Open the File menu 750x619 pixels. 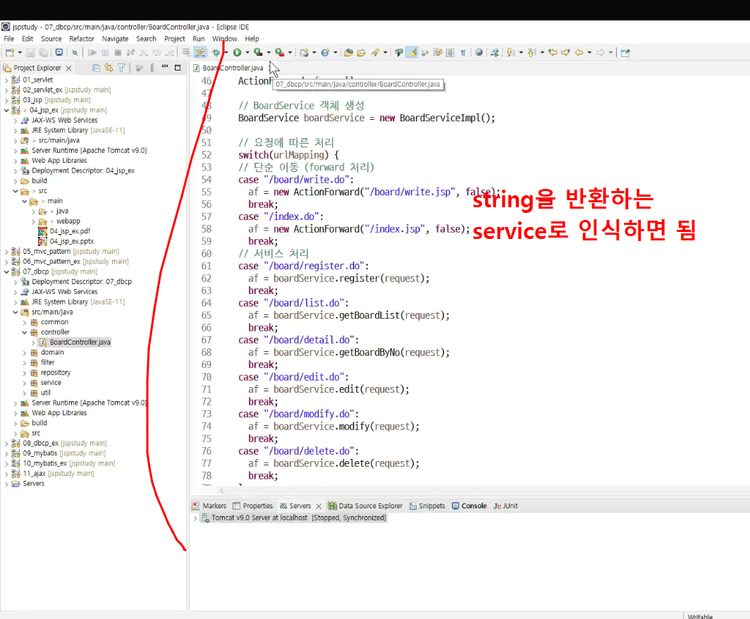[x=9, y=39]
